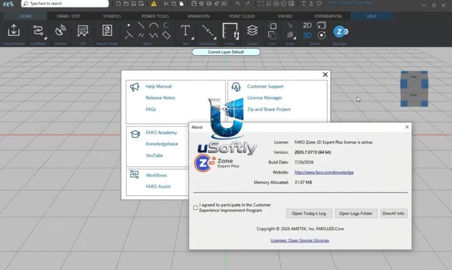Screen dimensions: 452x270
Task: Tick the Customer Experience Improvement Program checkbox
Action: [x=195, y=208]
